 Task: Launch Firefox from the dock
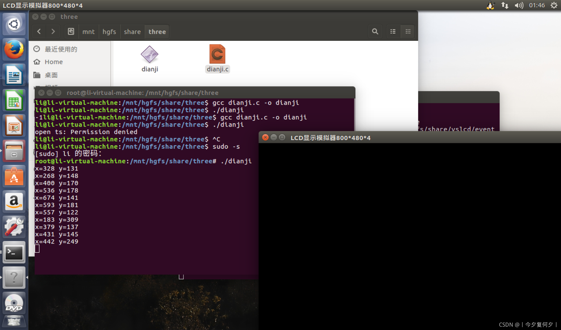pyautogui.click(x=14, y=49)
